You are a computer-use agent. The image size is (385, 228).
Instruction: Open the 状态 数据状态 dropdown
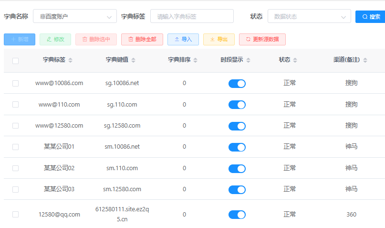(309, 16)
